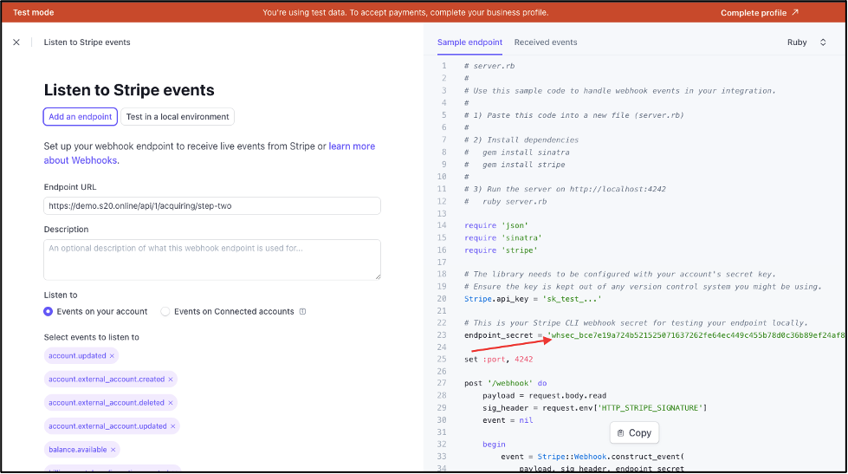Click the Description text area

pos(212,260)
